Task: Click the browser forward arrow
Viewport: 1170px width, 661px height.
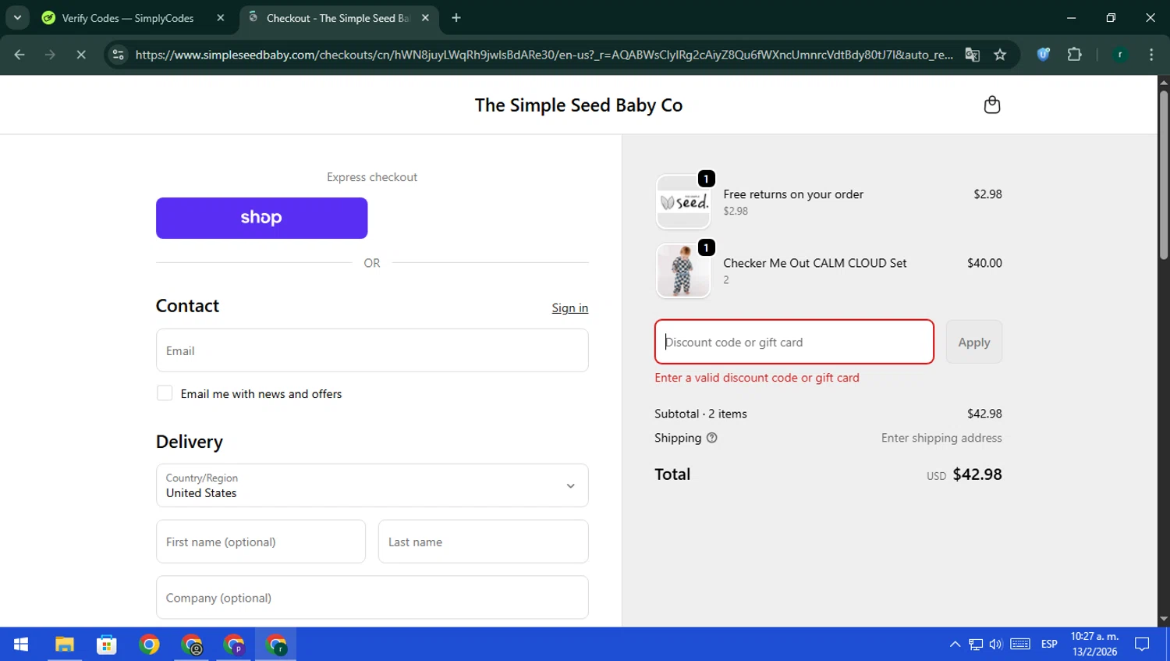Action: pos(50,55)
